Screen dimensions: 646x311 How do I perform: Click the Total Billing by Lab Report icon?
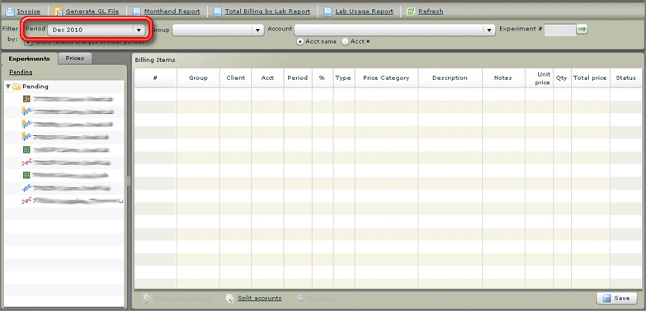click(218, 12)
